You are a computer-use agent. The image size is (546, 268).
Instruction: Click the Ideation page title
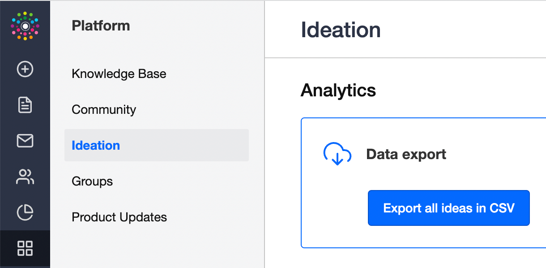pyautogui.click(x=341, y=30)
